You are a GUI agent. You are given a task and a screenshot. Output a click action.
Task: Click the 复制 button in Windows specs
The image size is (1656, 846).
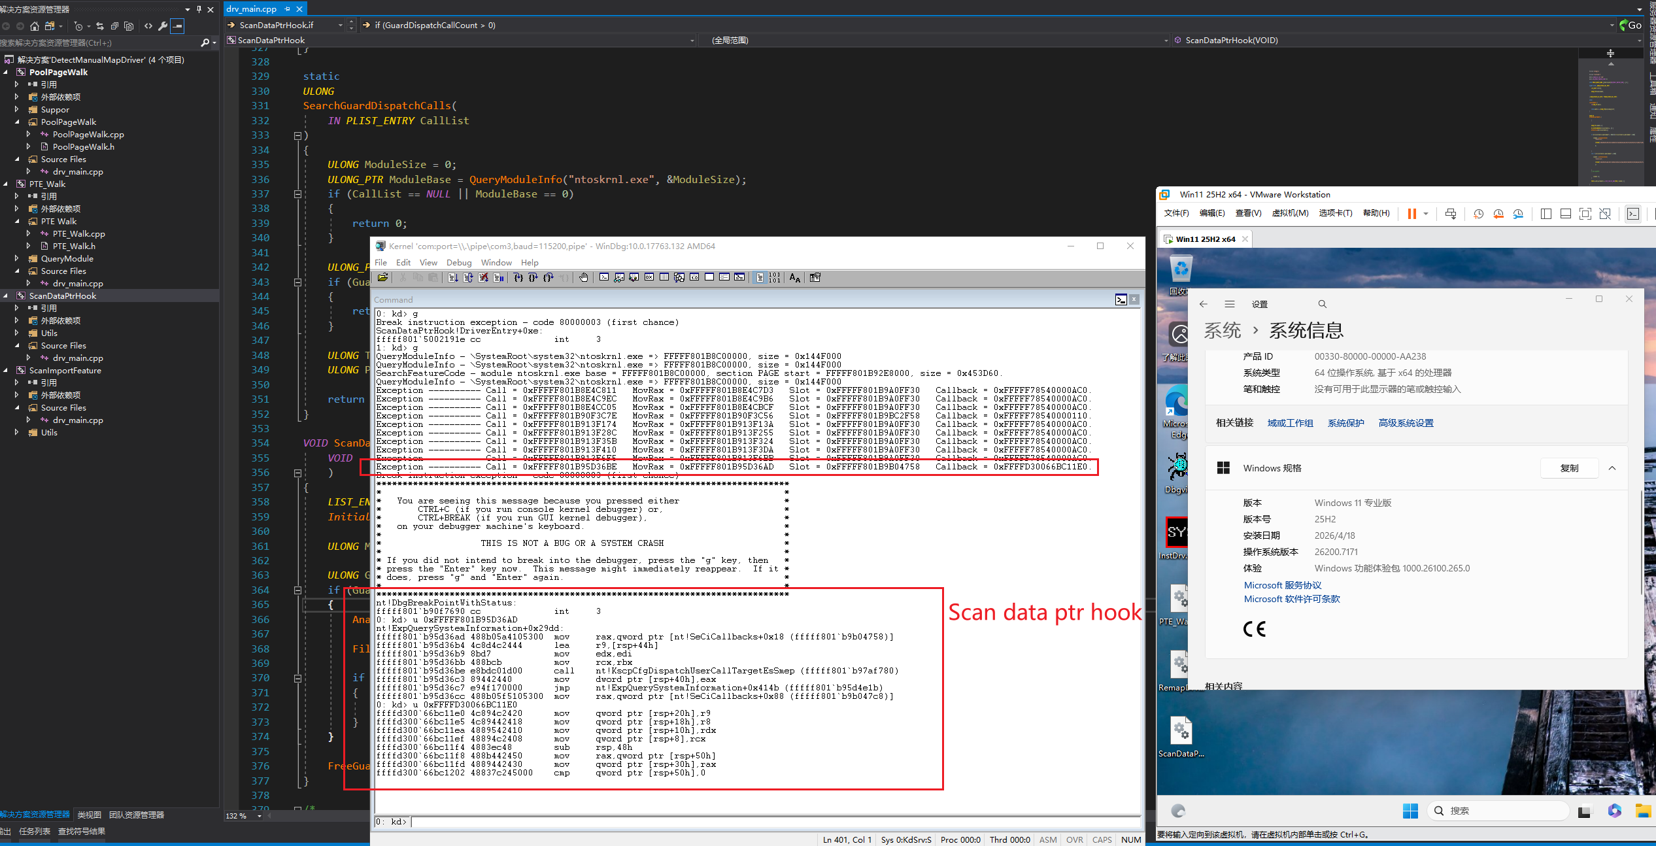pos(1569,468)
